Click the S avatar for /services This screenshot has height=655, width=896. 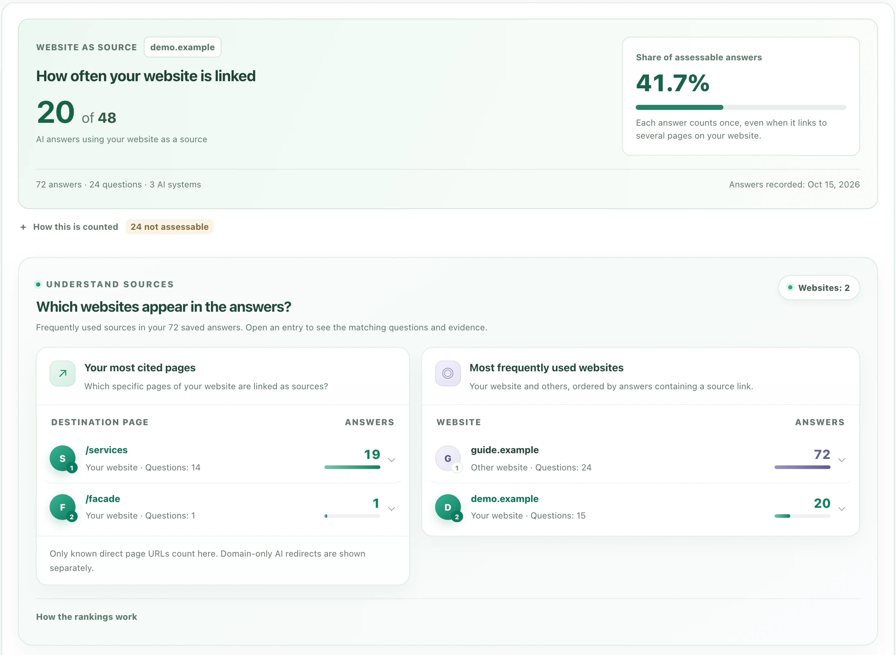62,458
